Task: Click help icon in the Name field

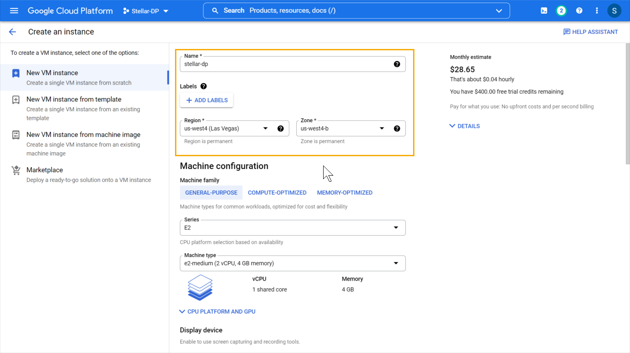Action: tap(397, 64)
